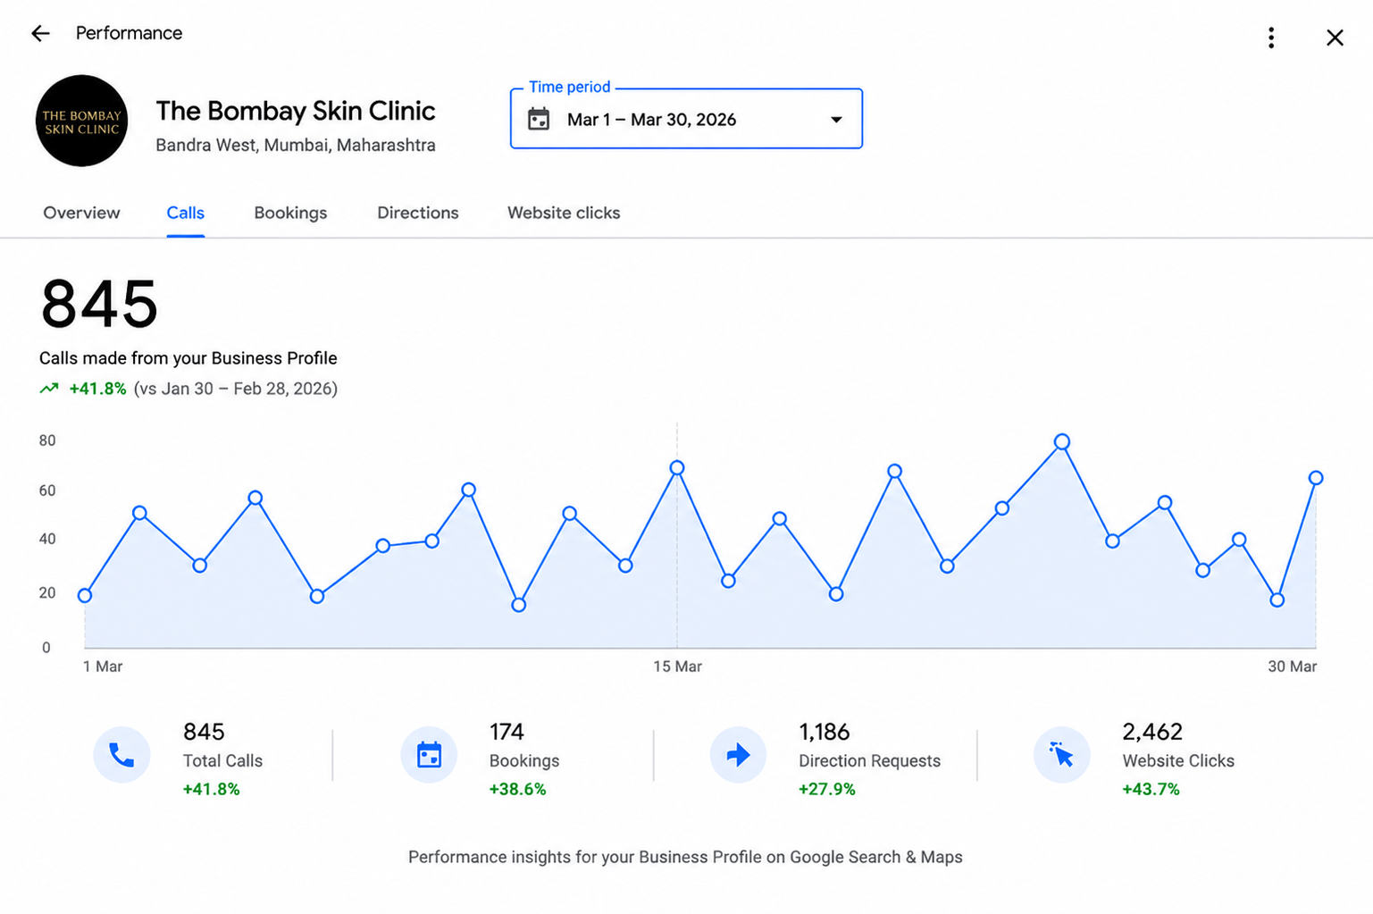Image resolution: width=1373 pixels, height=914 pixels.
Task: Open the three-dot more options menu
Action: (x=1270, y=38)
